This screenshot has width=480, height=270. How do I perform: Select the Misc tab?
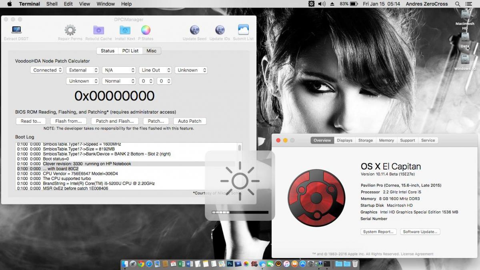click(x=152, y=51)
